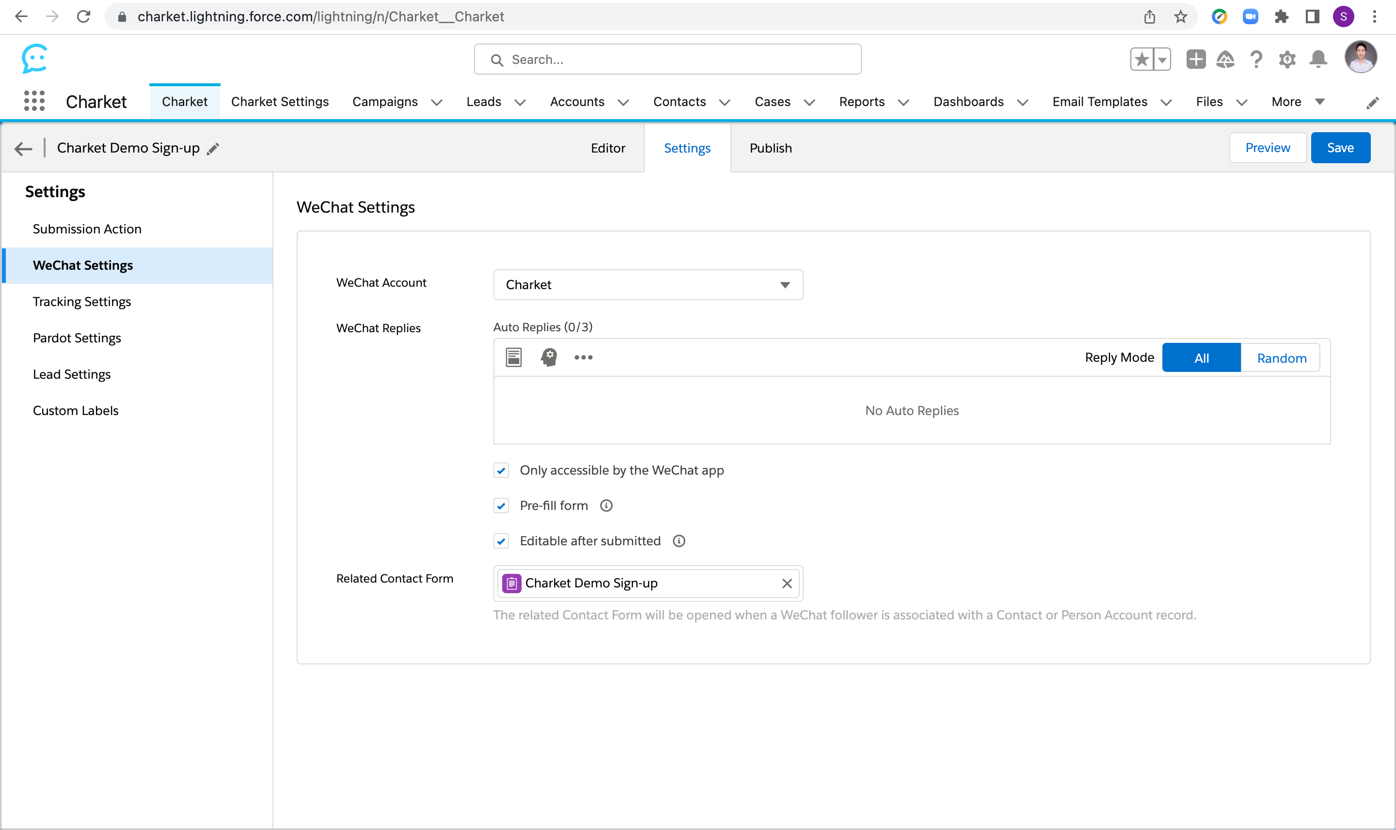Set Reply Mode to Random
This screenshot has width=1396, height=830.
pos(1281,358)
